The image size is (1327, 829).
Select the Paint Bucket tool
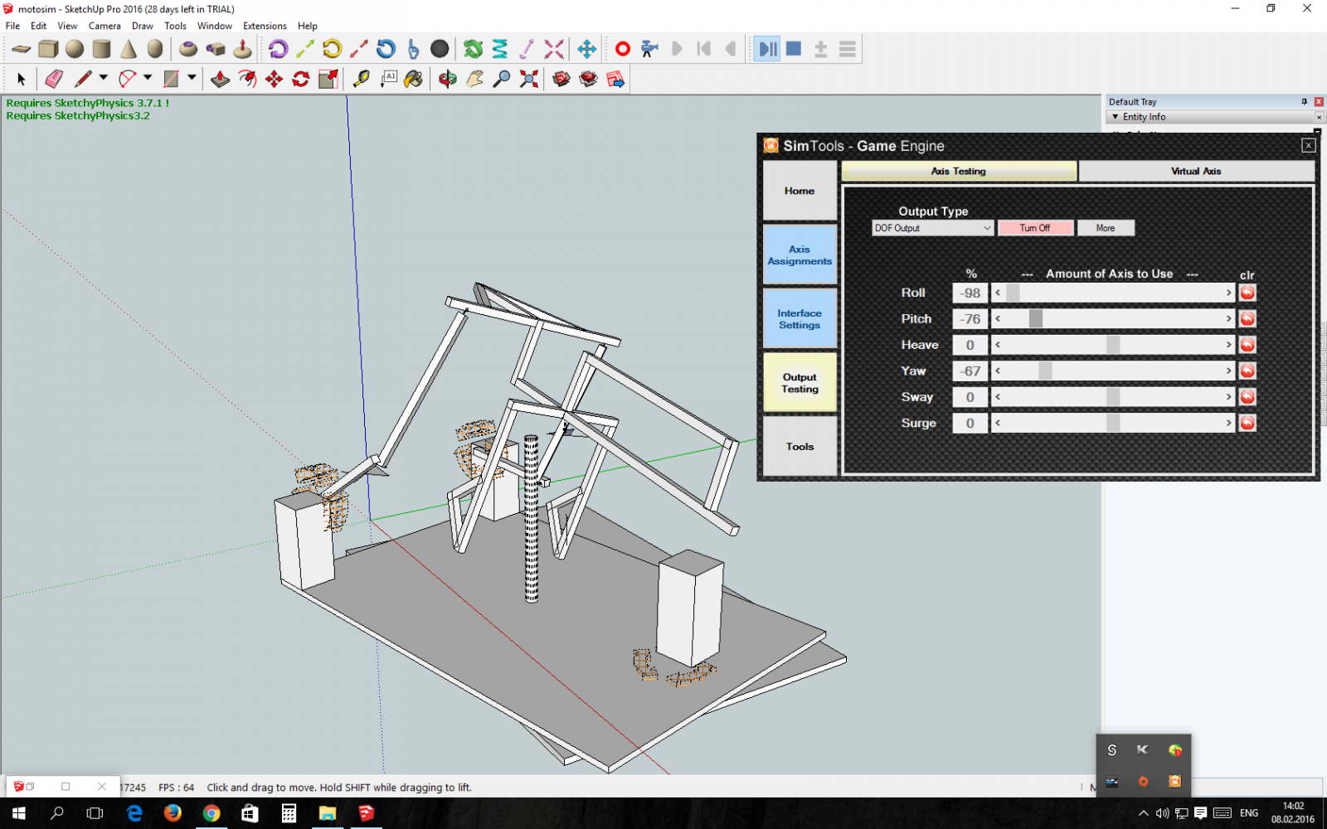click(413, 79)
